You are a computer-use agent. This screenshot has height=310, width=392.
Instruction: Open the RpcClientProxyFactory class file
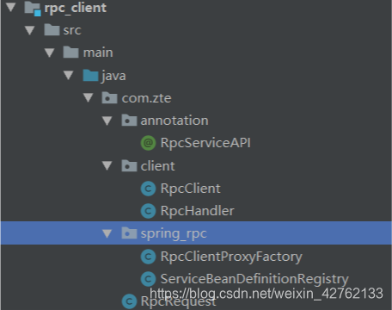click(x=231, y=257)
